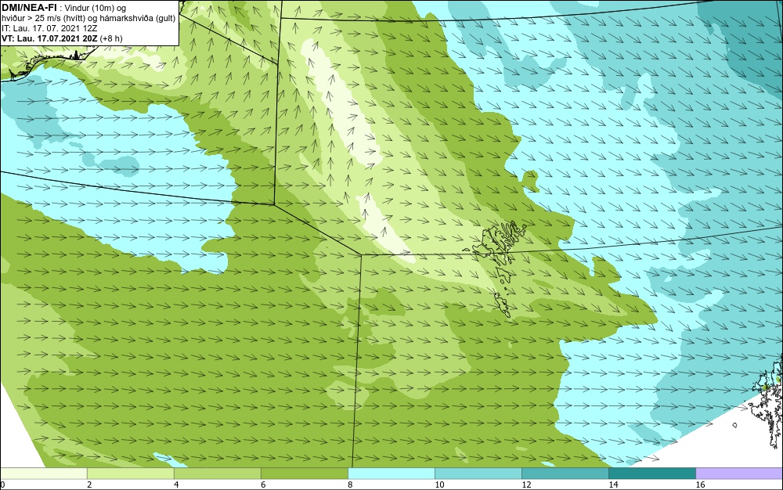The width and height of the screenshot is (783, 490).
Task: Click the 2–4 m/s light green legend swatch
Action: [x=130, y=474]
